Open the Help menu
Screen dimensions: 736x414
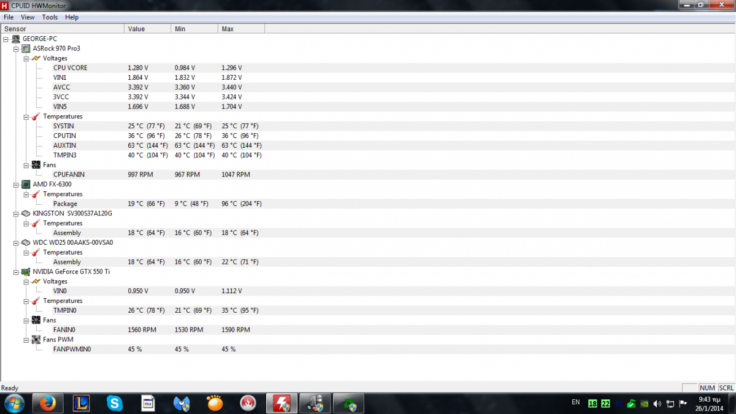tap(72, 17)
